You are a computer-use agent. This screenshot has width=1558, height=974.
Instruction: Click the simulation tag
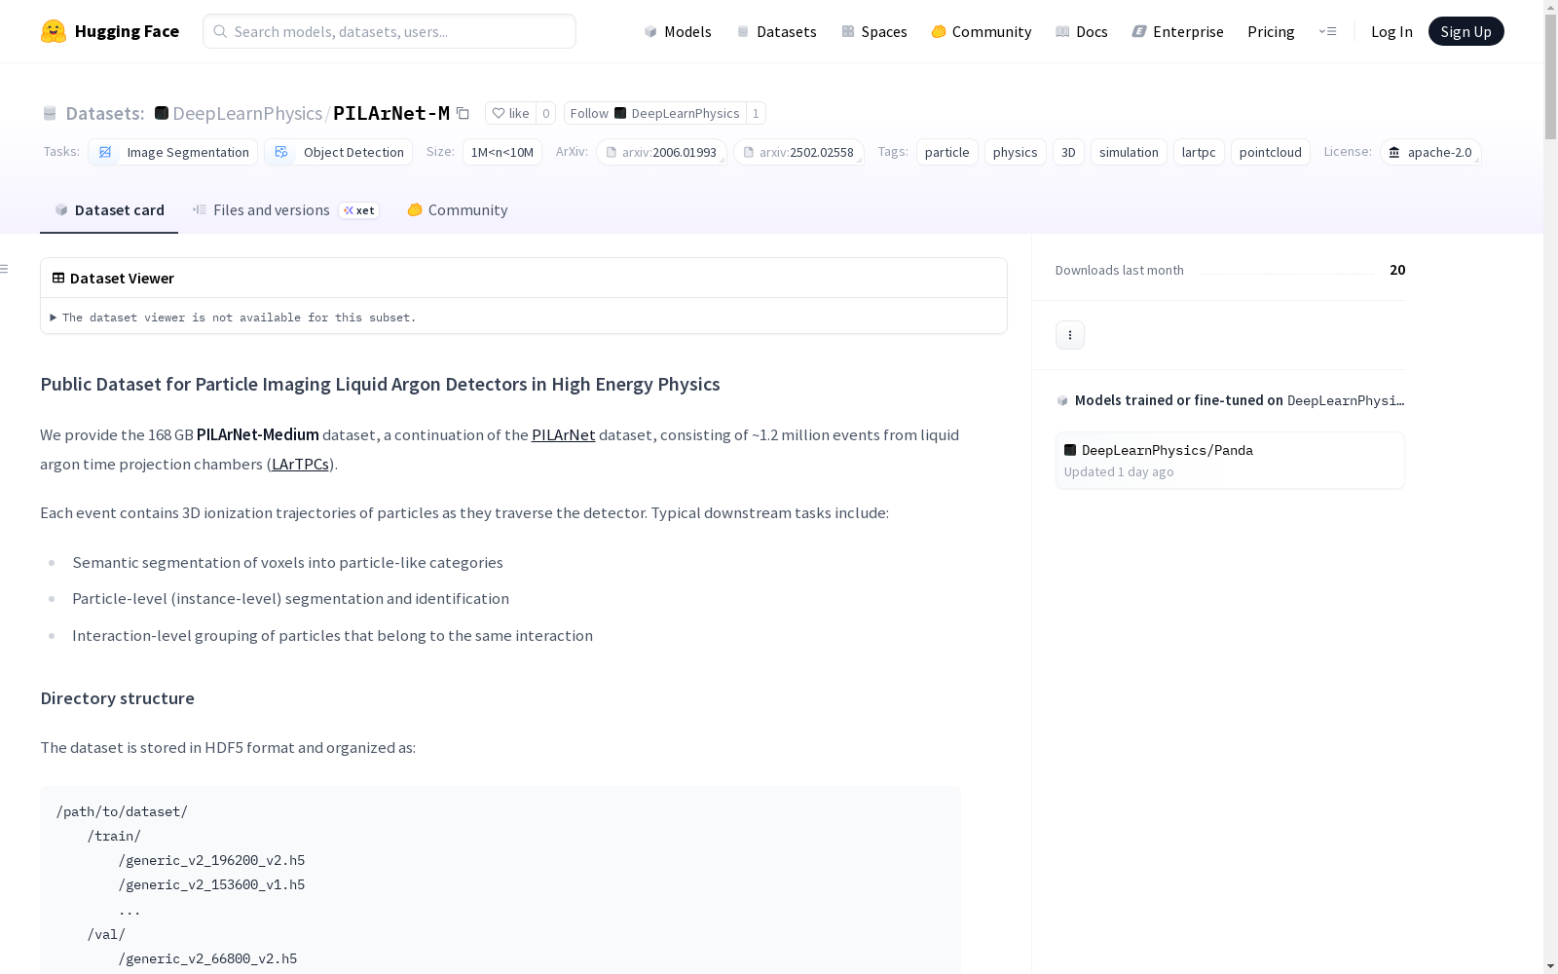(1129, 152)
